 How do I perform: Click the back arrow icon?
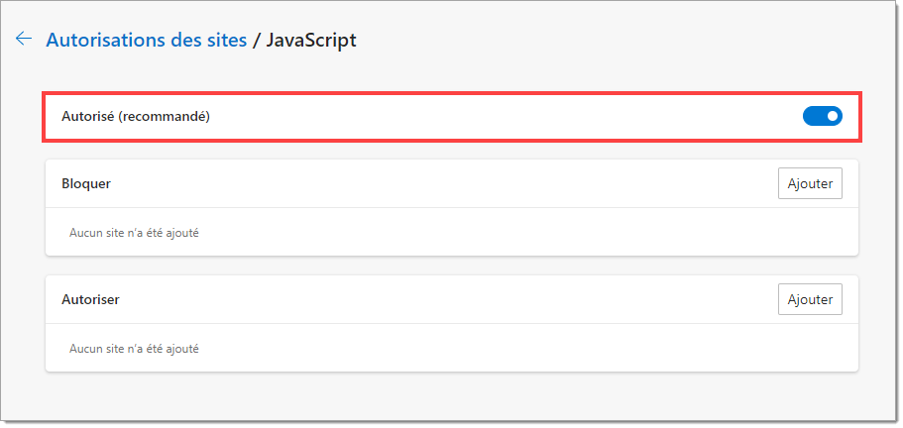(x=24, y=39)
